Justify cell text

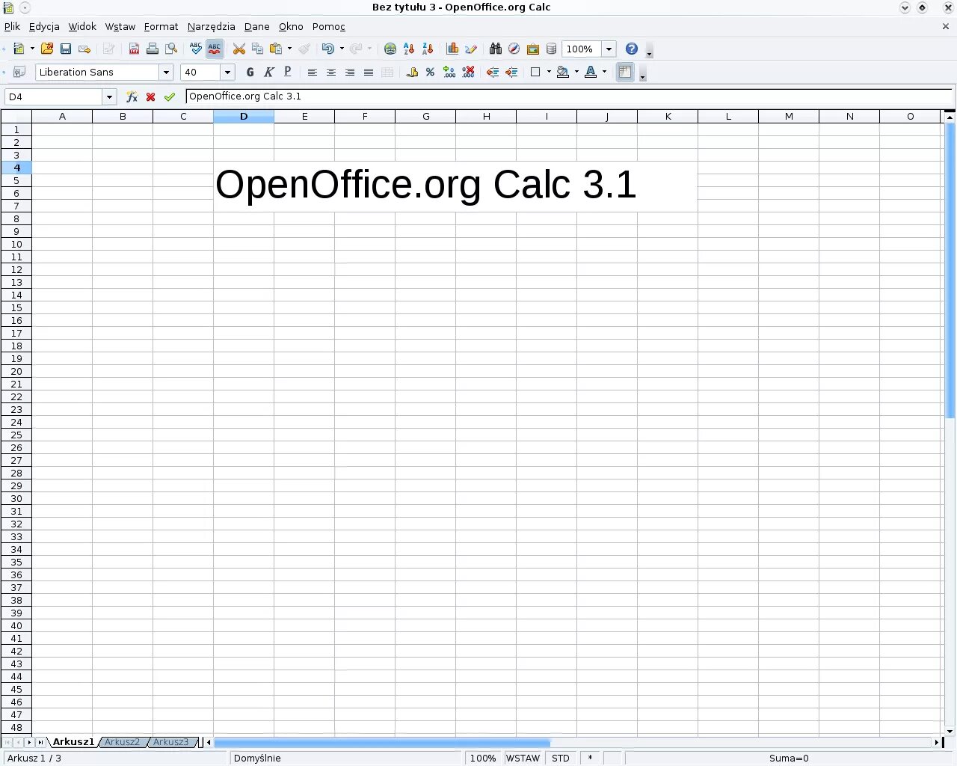coord(368,72)
